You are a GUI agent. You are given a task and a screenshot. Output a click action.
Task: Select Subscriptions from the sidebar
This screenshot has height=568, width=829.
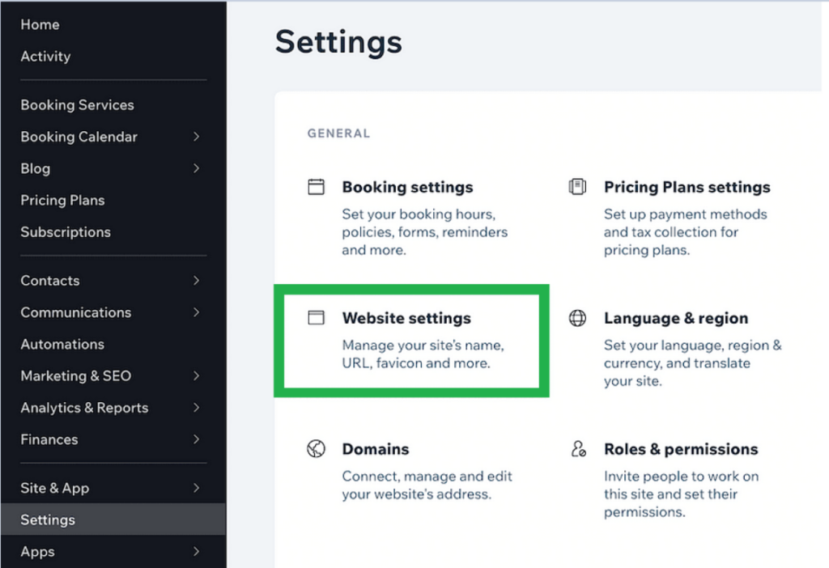pyautogui.click(x=66, y=232)
